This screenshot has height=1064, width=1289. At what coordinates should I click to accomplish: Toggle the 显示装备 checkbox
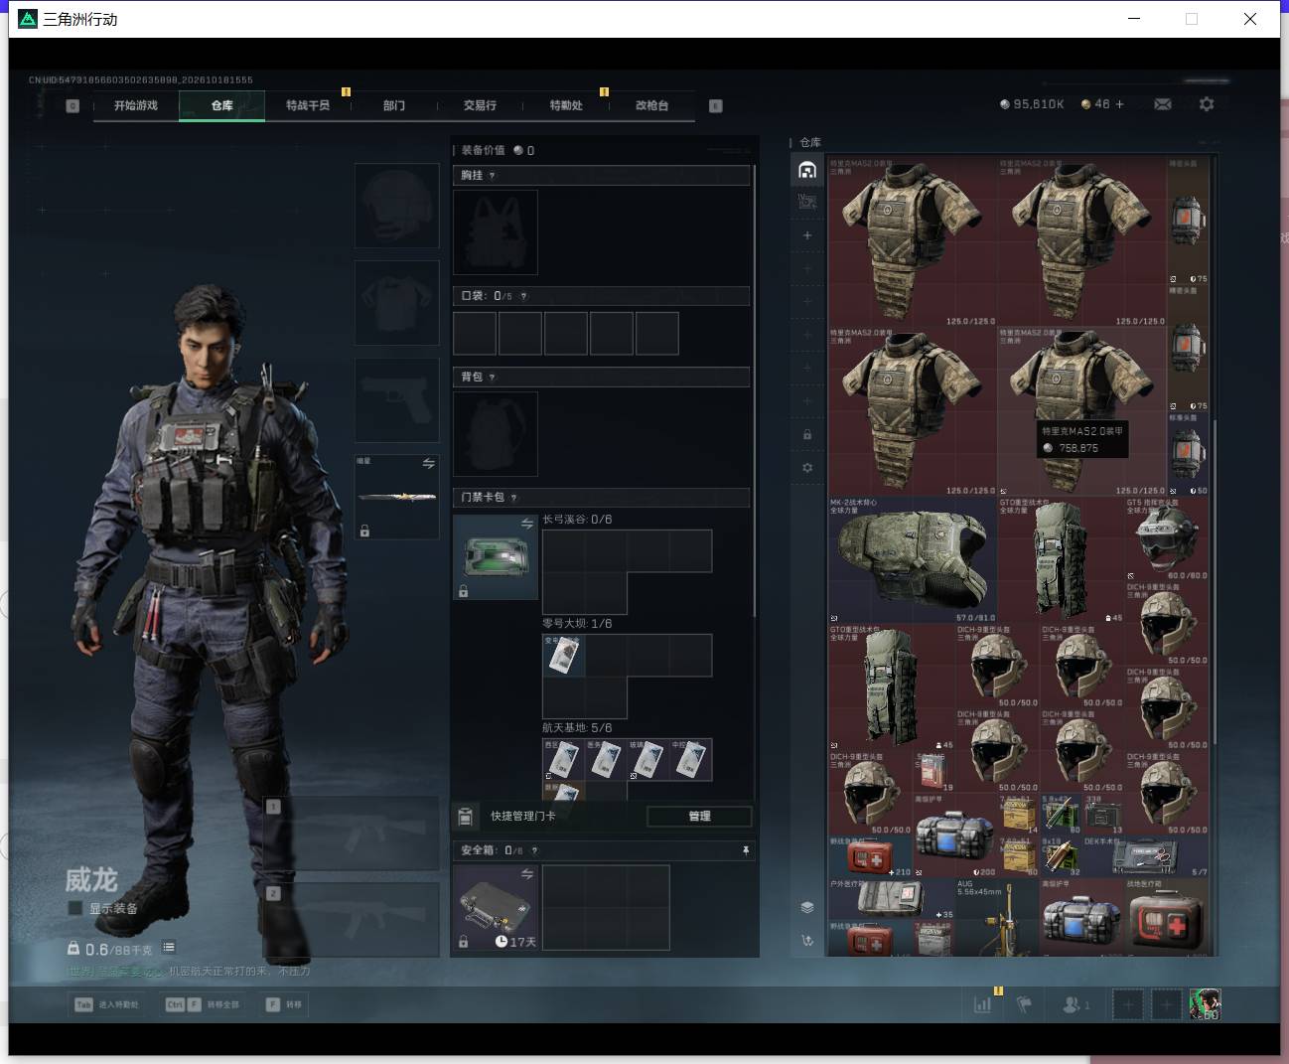click(x=74, y=908)
